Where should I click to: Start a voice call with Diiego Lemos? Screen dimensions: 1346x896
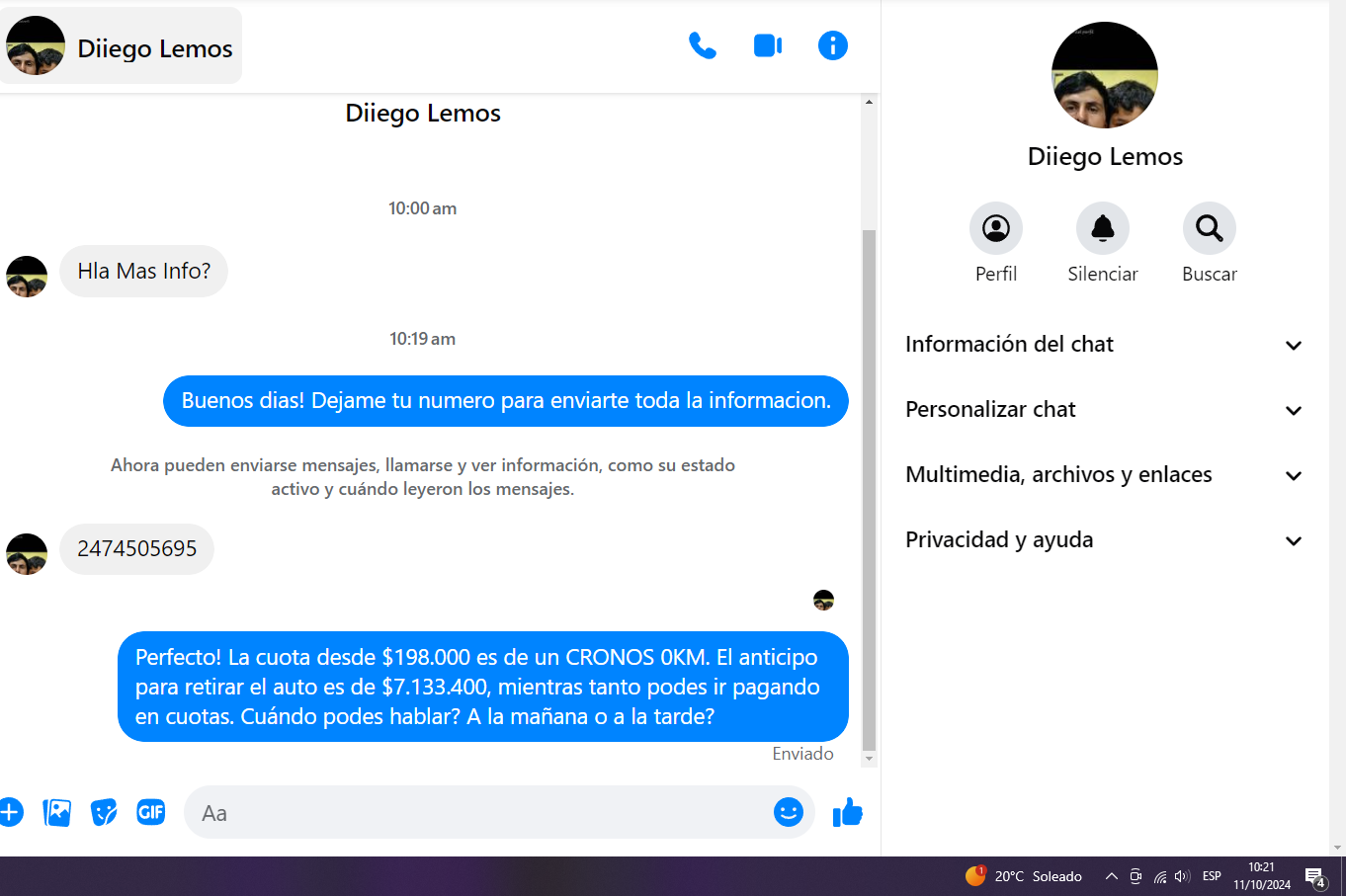(703, 45)
